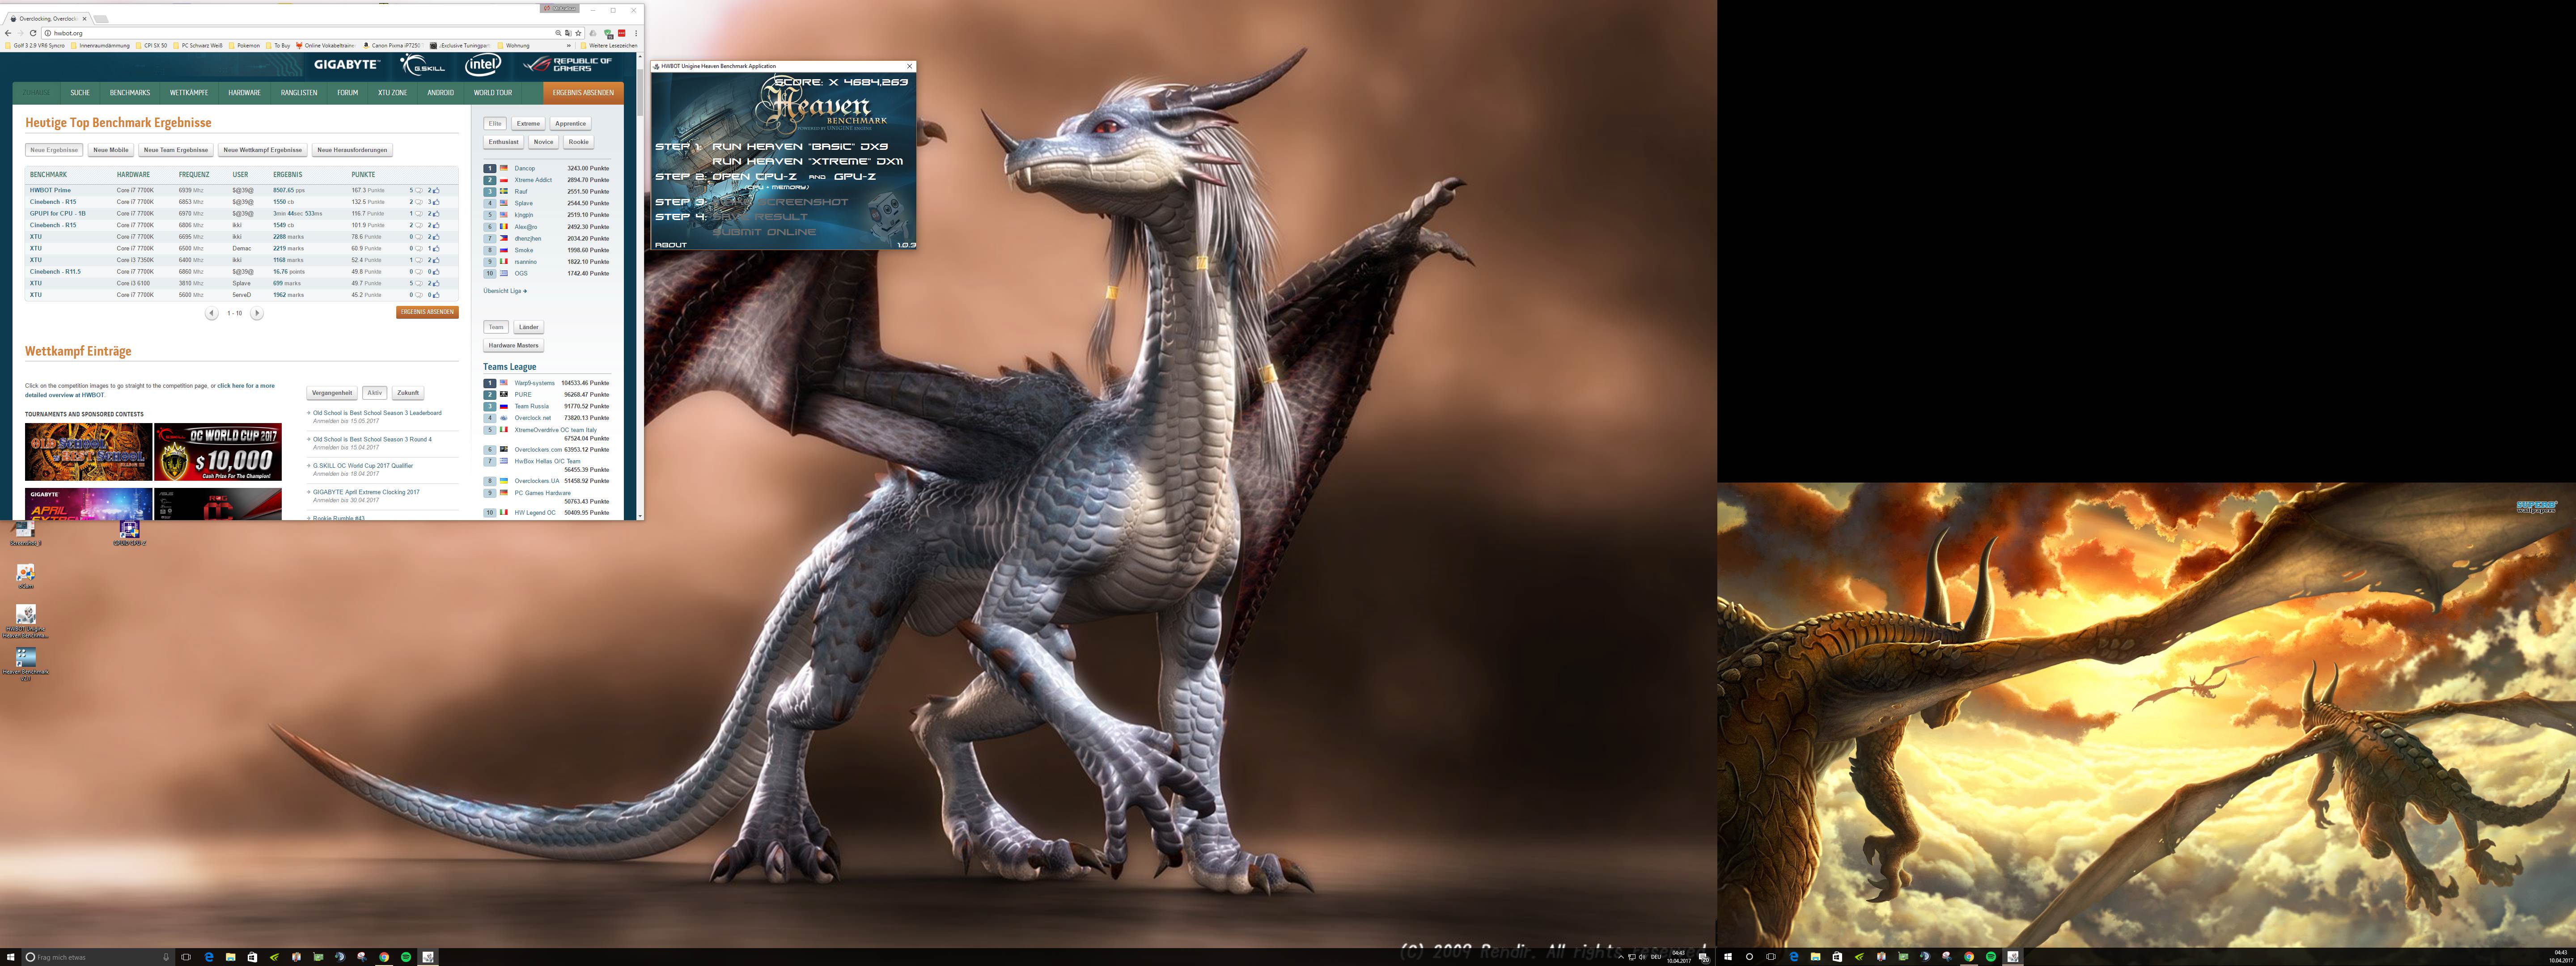Go to next results page arrow
This screenshot has width=2576, height=966.
[257, 313]
